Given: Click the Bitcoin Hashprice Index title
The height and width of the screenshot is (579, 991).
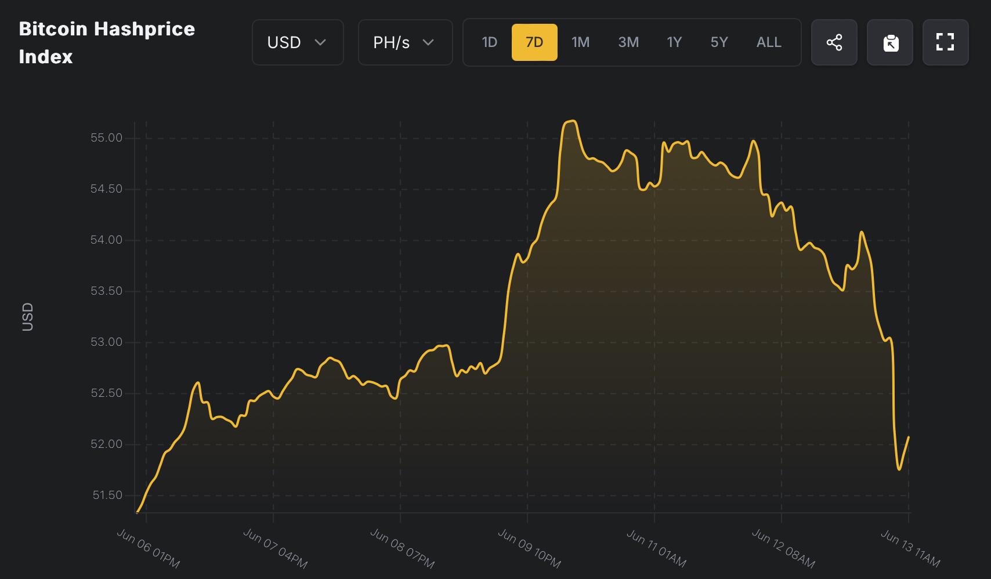Looking at the screenshot, I should (107, 42).
